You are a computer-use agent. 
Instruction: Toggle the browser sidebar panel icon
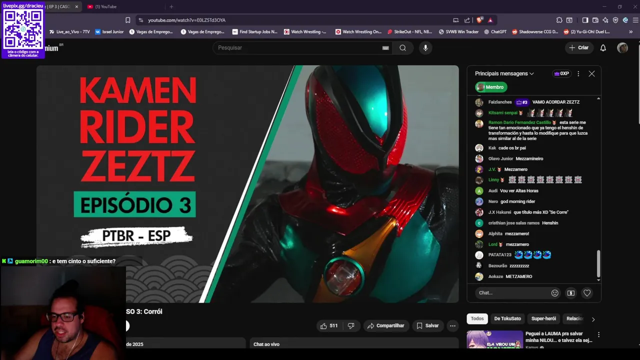(585, 20)
